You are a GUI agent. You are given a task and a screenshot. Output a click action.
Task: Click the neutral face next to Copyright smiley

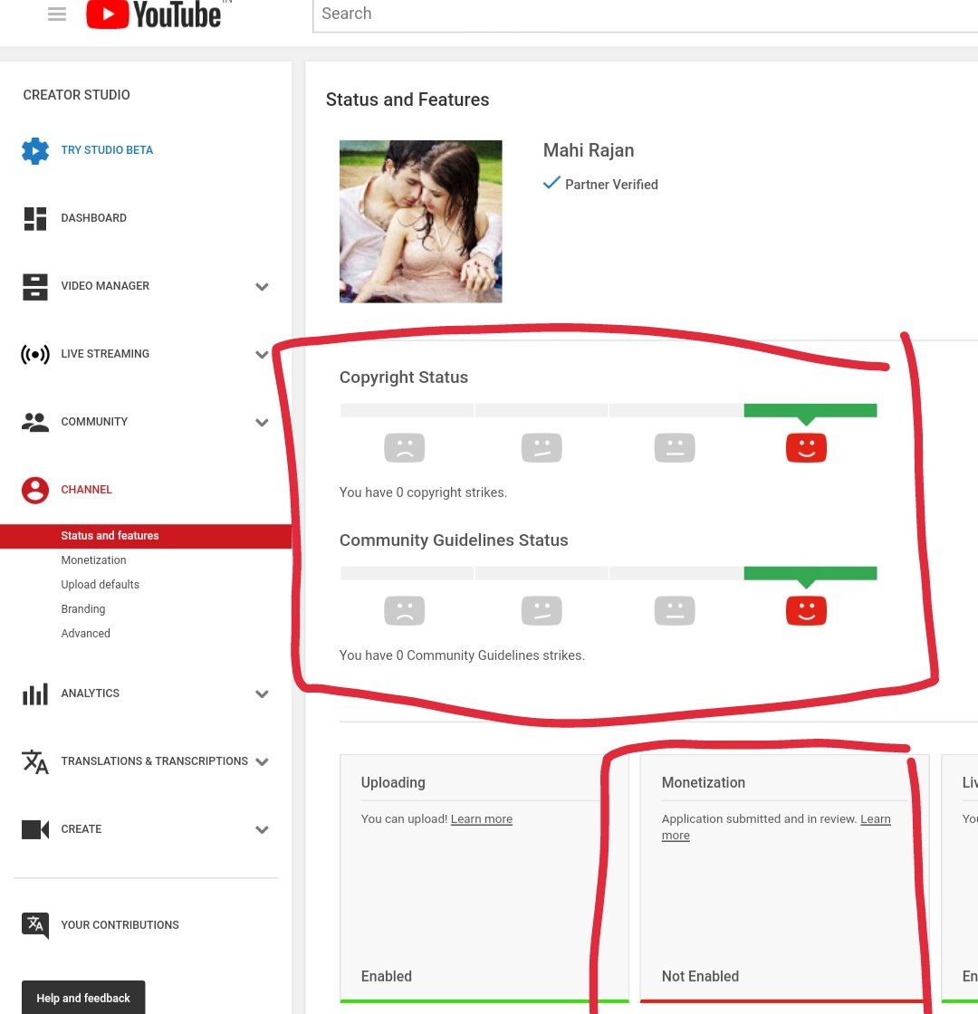point(675,447)
